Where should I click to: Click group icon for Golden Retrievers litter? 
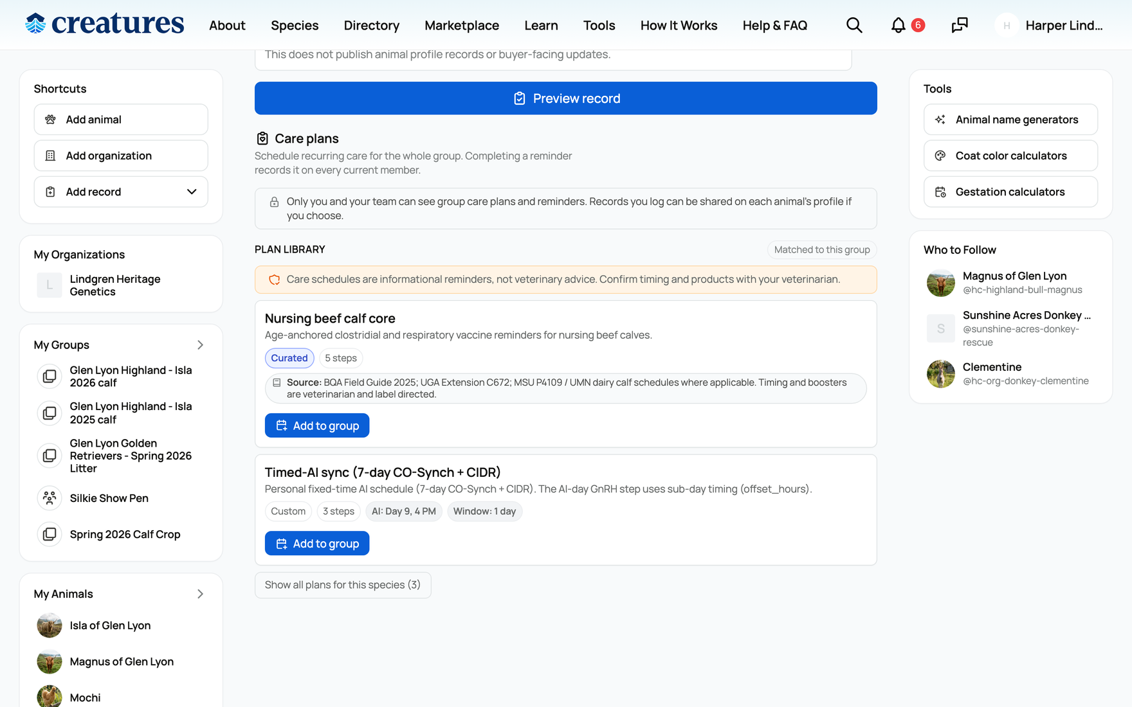coord(50,456)
